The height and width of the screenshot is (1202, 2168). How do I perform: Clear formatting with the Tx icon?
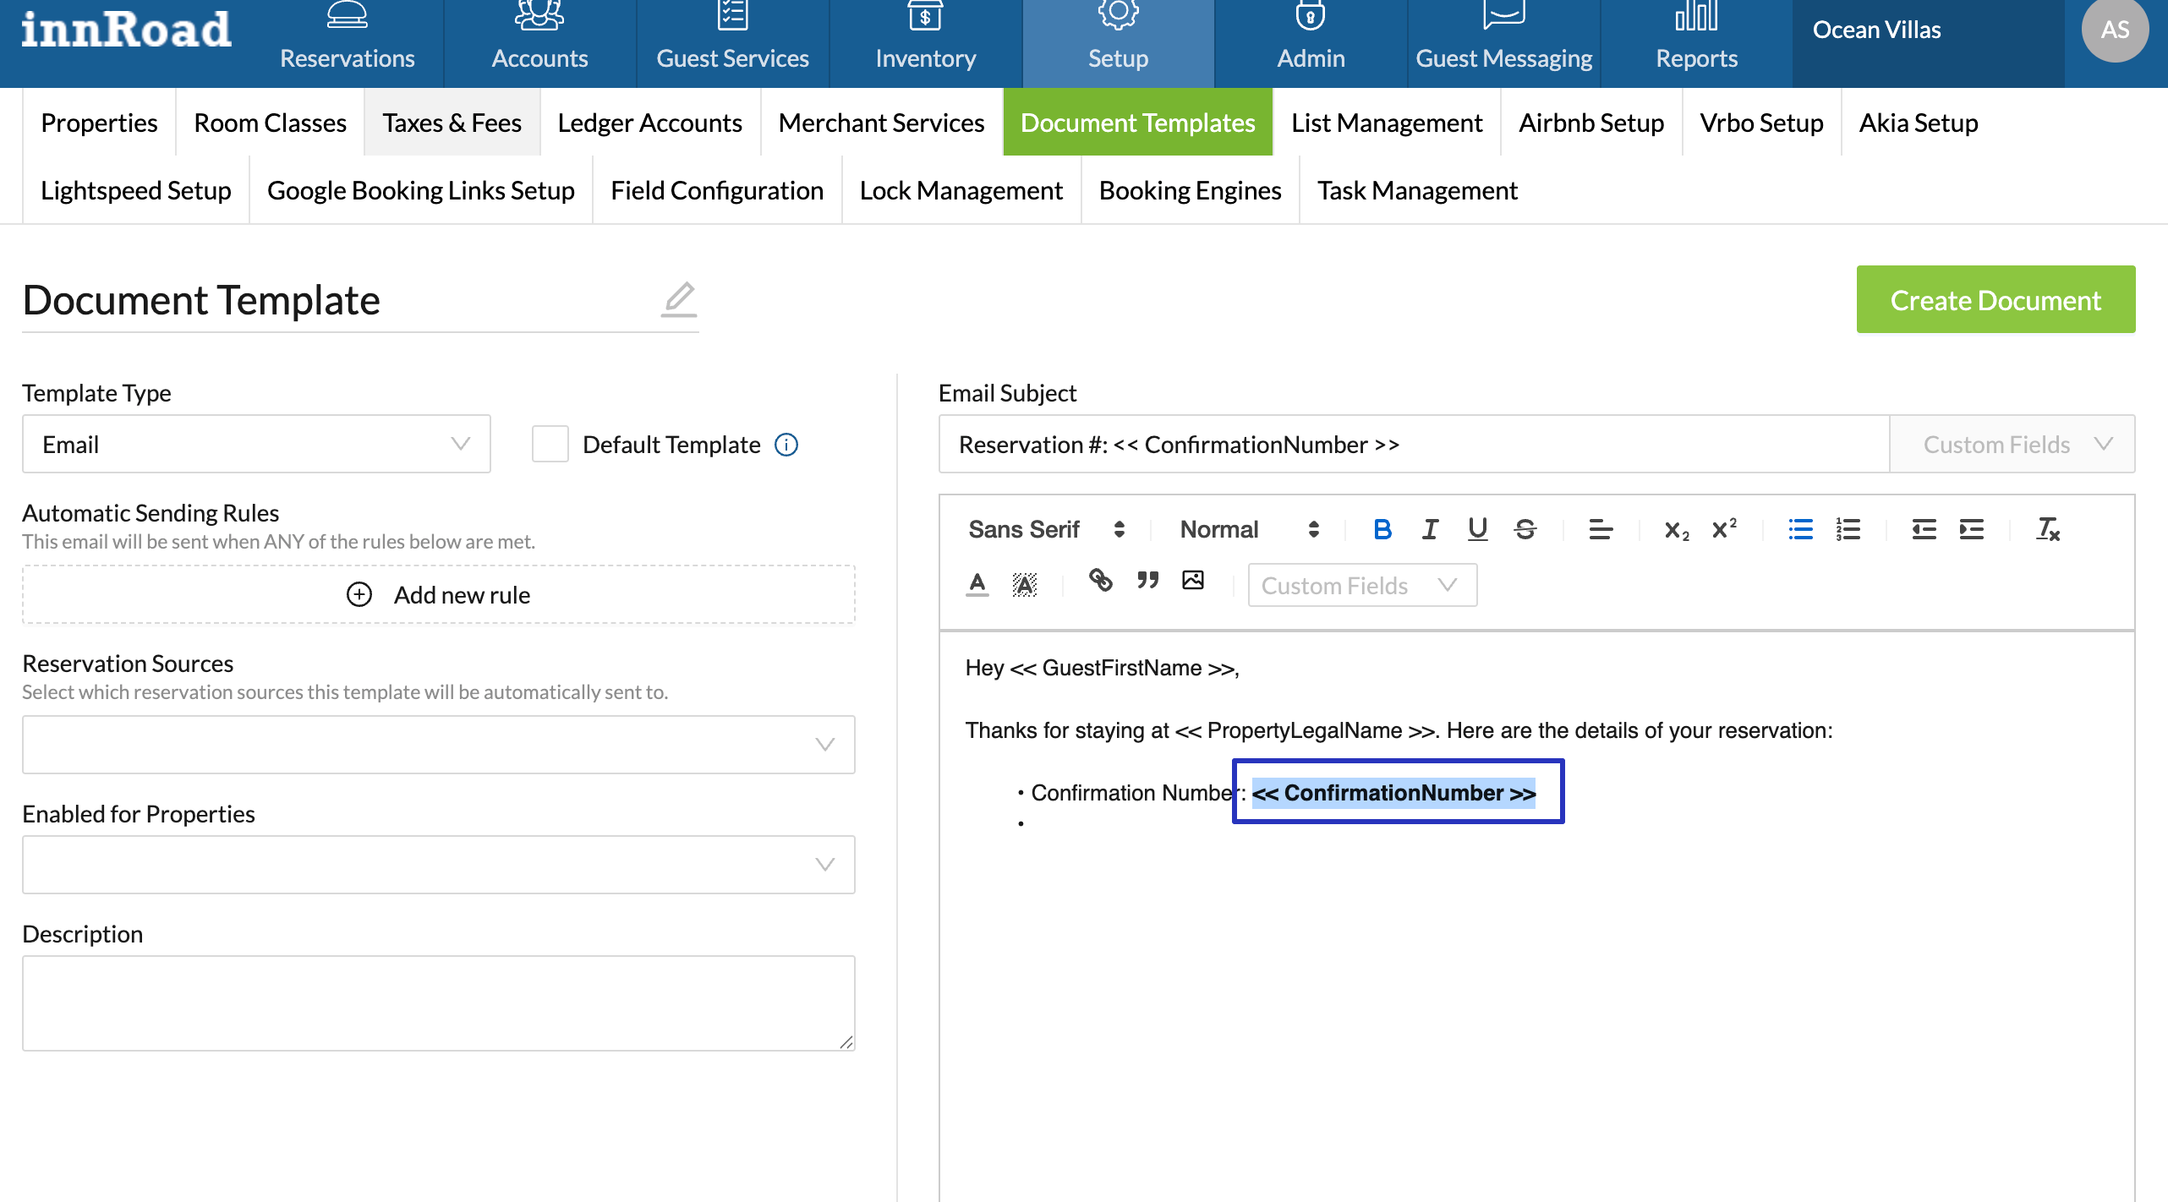2047,530
